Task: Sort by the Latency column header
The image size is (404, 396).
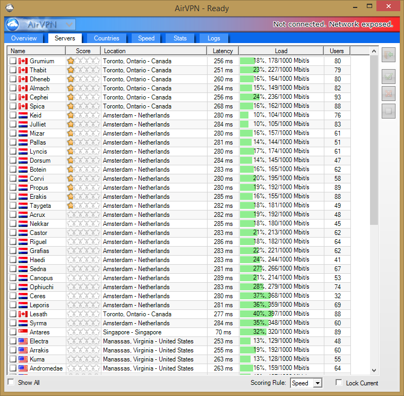Action: [x=222, y=51]
